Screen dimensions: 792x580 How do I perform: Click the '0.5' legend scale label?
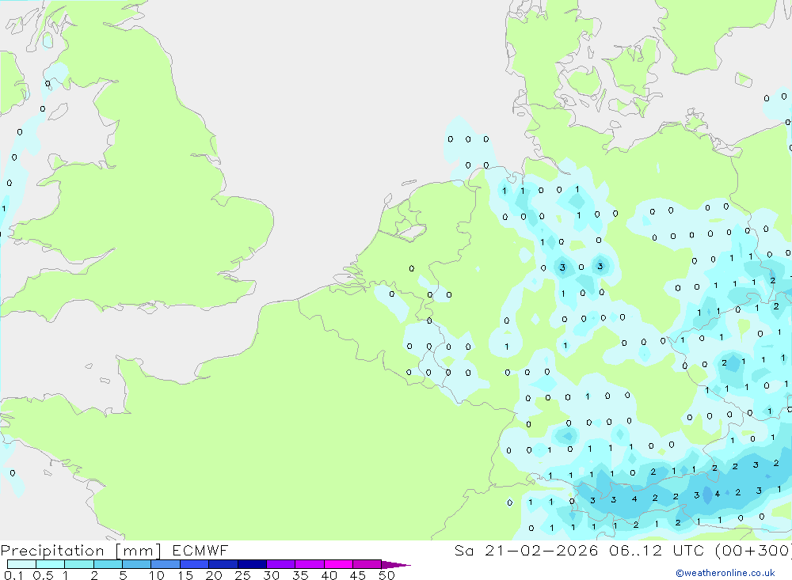(43, 575)
